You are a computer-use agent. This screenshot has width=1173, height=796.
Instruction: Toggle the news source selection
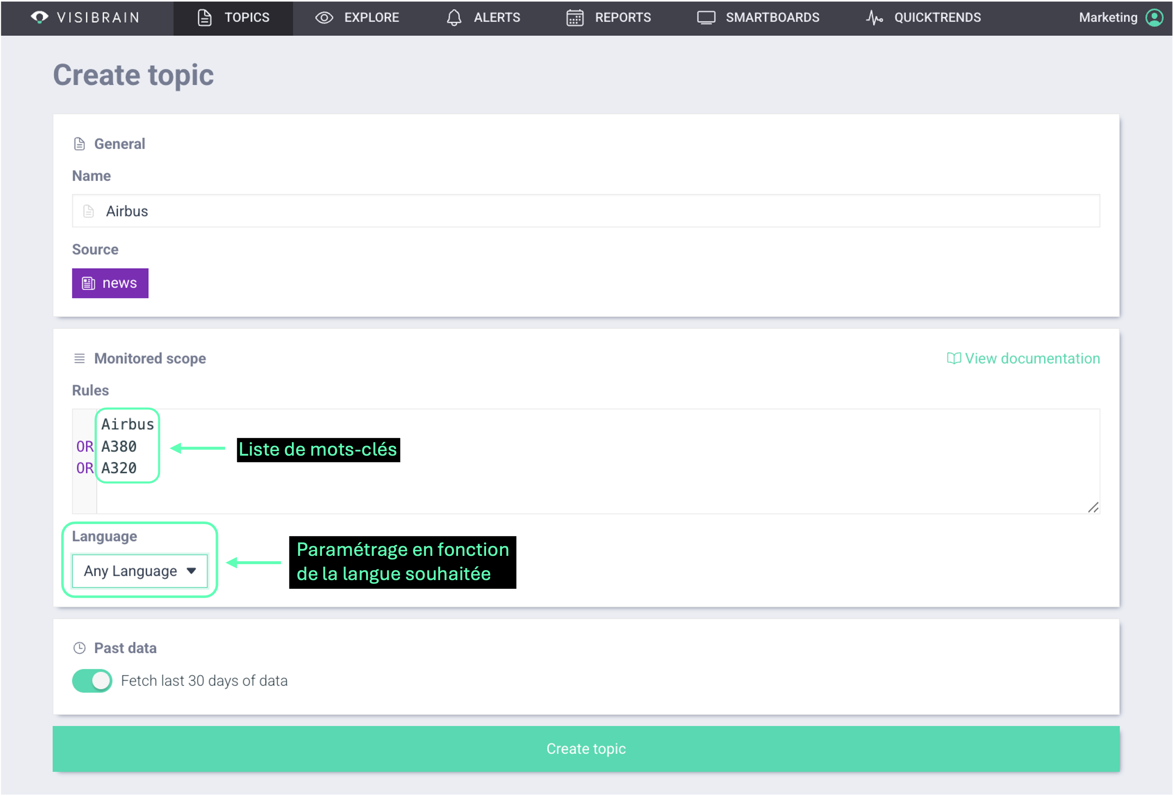(110, 283)
